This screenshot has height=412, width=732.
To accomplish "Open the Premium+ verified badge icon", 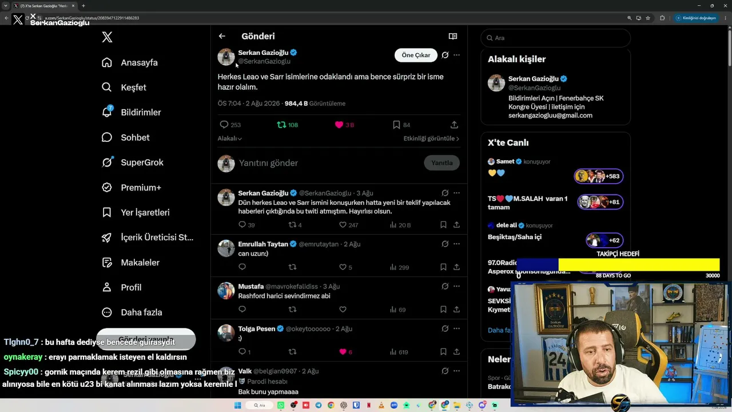I will pos(107,187).
